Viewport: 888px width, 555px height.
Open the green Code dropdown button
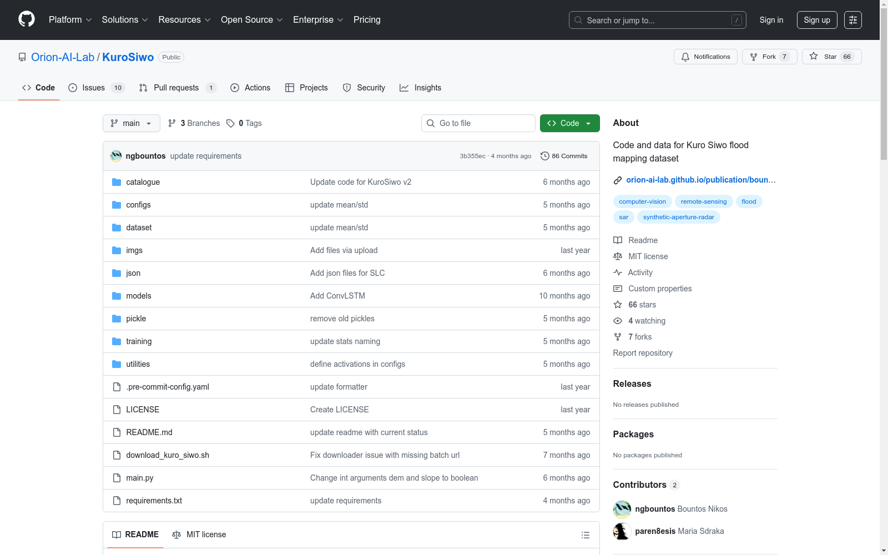point(569,123)
